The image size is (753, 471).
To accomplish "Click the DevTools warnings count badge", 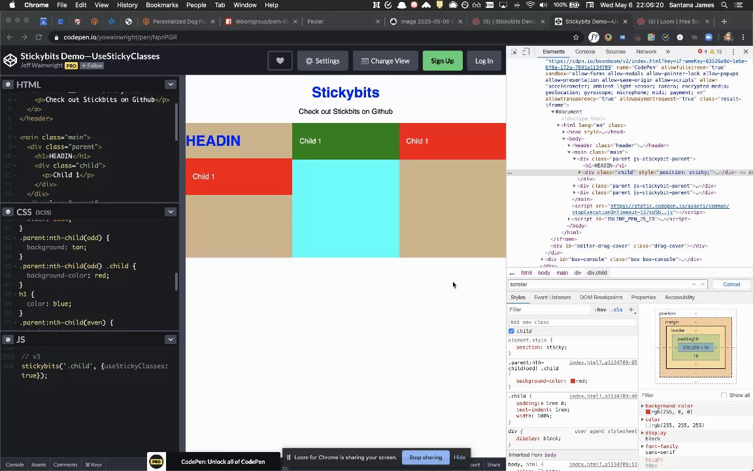I will pos(716,52).
